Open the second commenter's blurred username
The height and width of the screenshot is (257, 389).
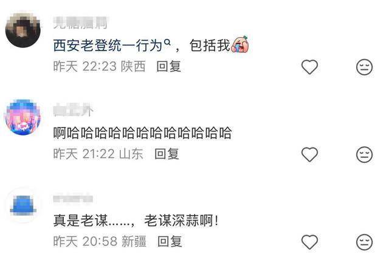74,110
